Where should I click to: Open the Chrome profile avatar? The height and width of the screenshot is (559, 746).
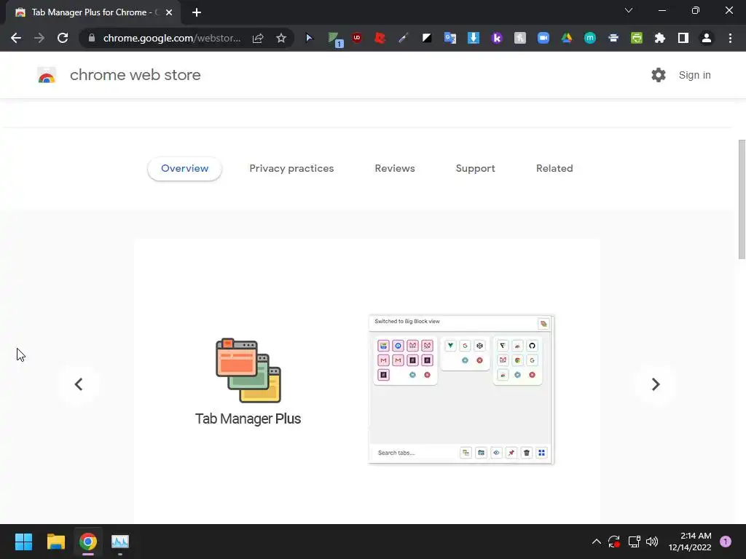click(707, 38)
